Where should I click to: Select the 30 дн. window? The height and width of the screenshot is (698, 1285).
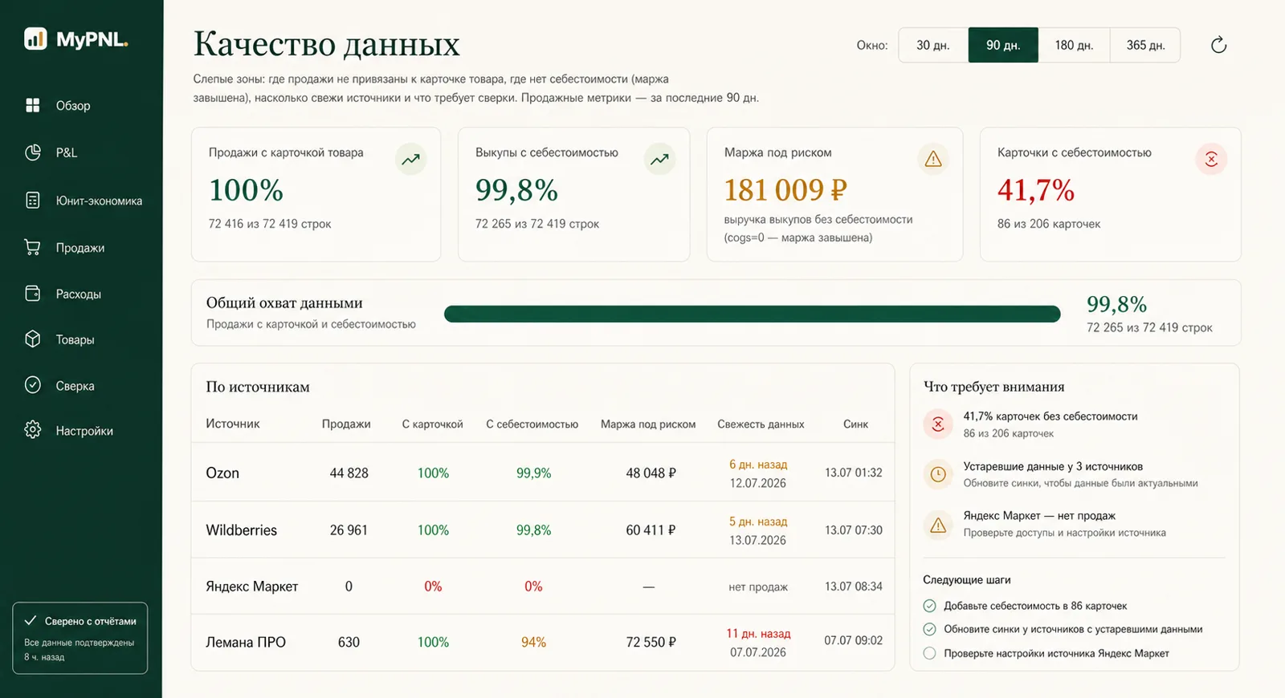pyautogui.click(x=933, y=45)
